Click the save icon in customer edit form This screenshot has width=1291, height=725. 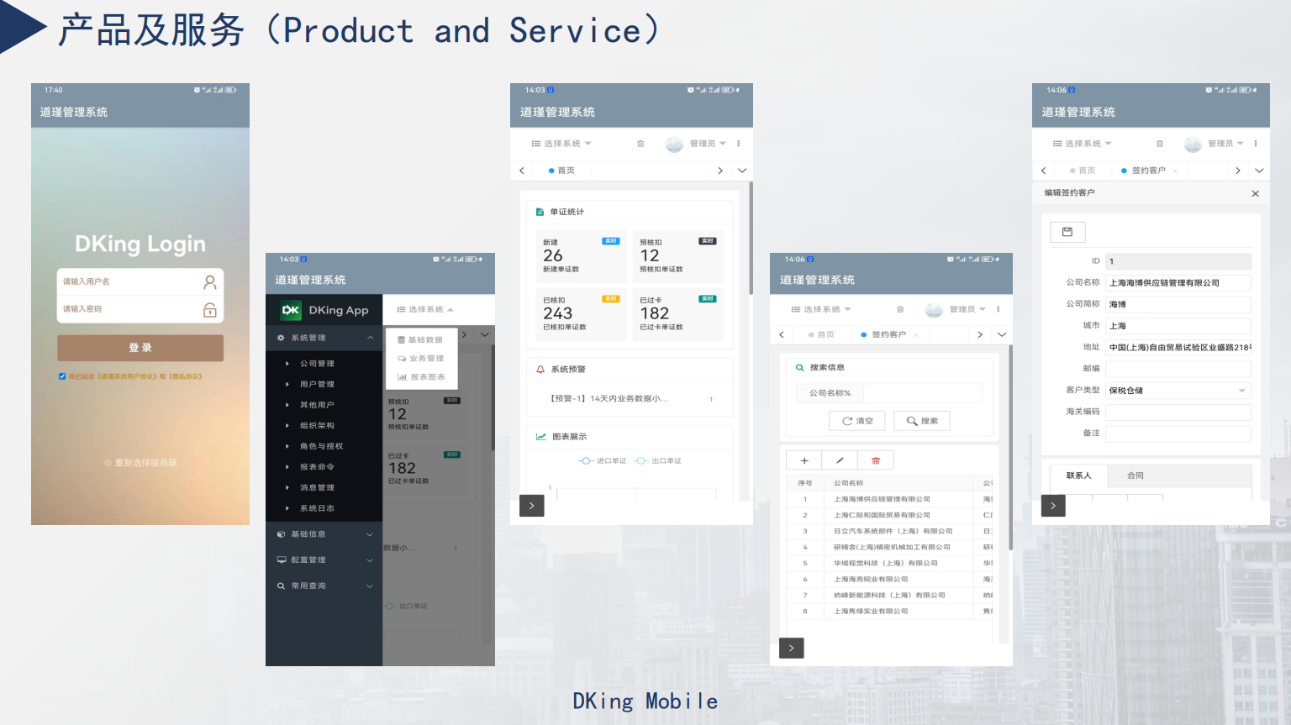coord(1067,232)
